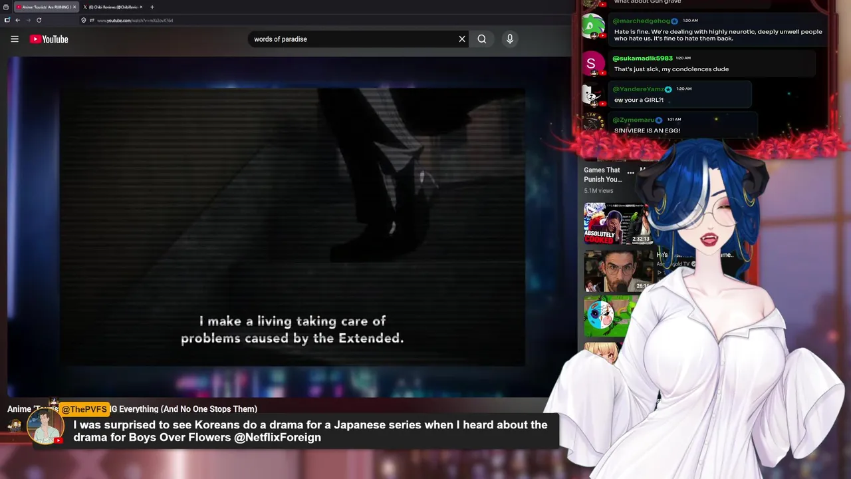Open the 'ABSOLUTELY COOKED' video thumbnail
Image resolution: width=851 pixels, height=479 pixels.
[x=618, y=224]
